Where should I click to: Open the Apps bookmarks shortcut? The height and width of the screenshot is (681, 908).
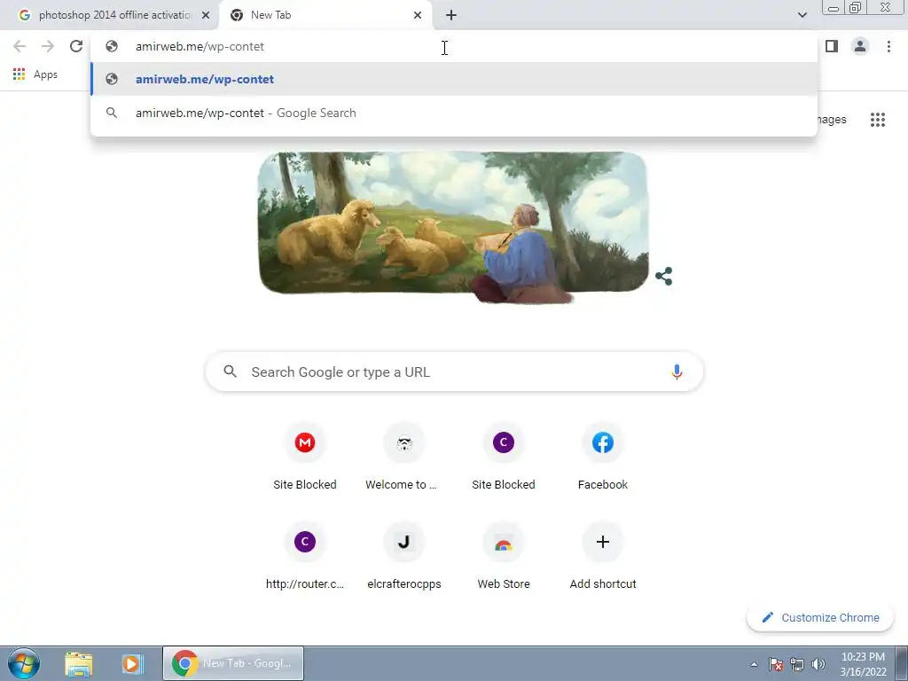tap(35, 74)
